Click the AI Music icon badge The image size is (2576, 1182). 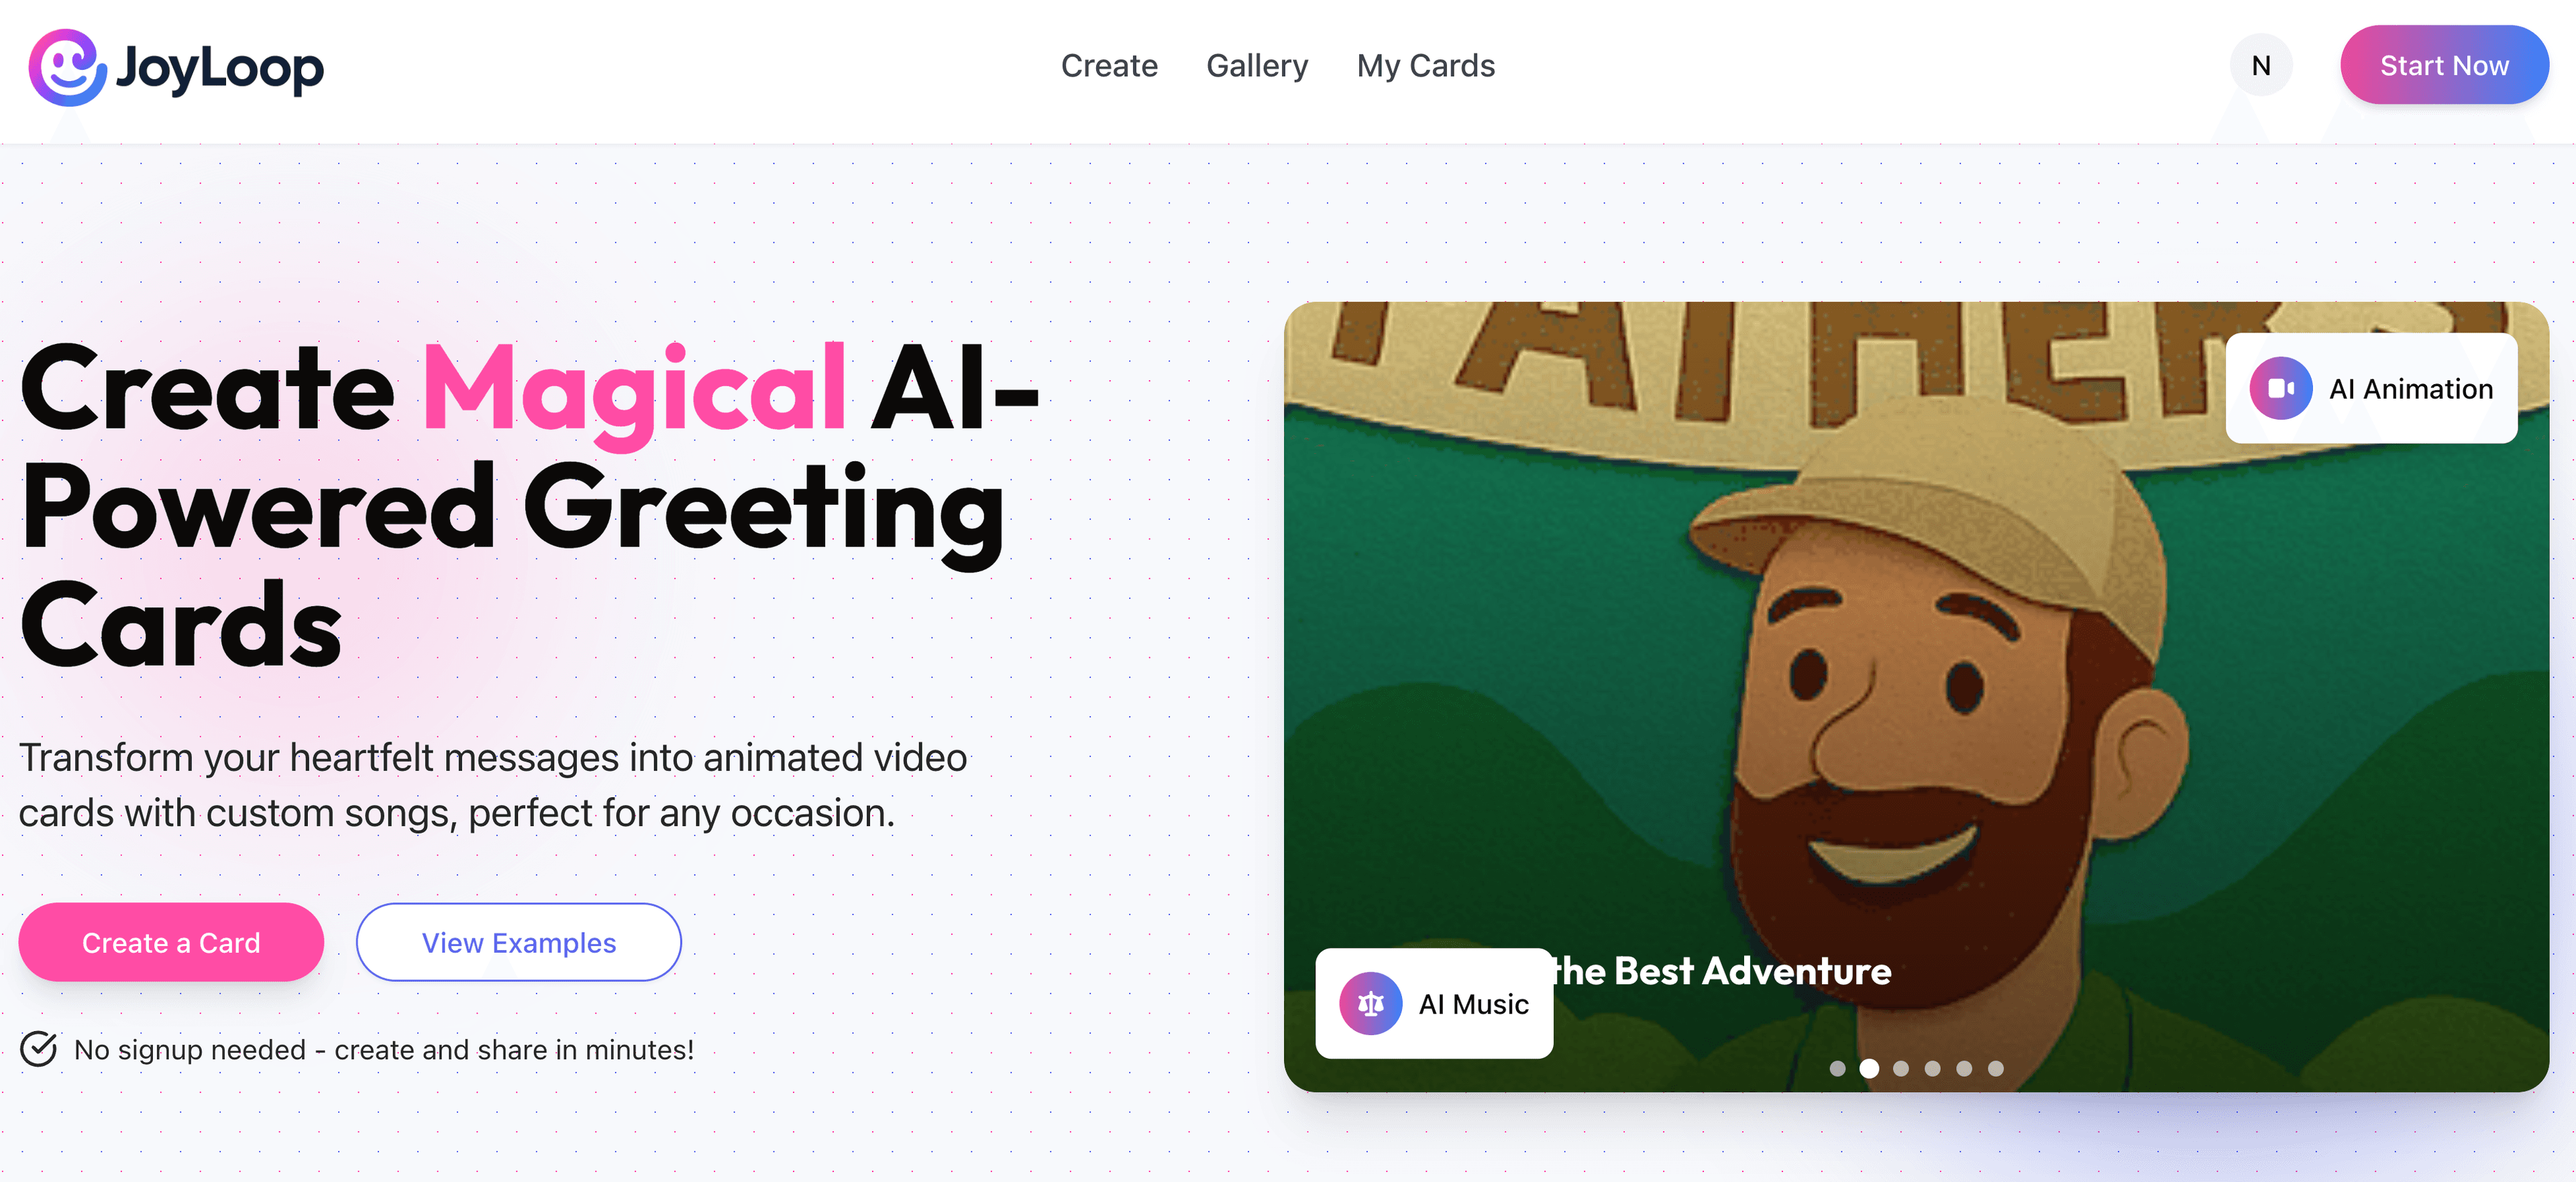pyautogui.click(x=1371, y=1003)
